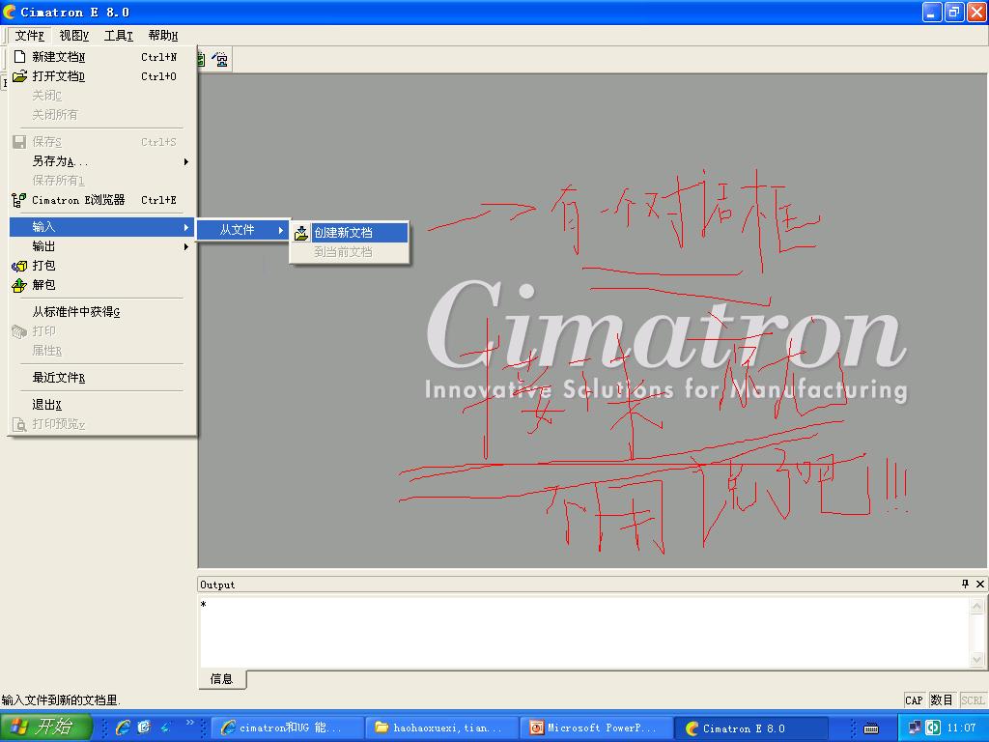Choose 打包 from File menu
989x742 pixels.
(100, 266)
